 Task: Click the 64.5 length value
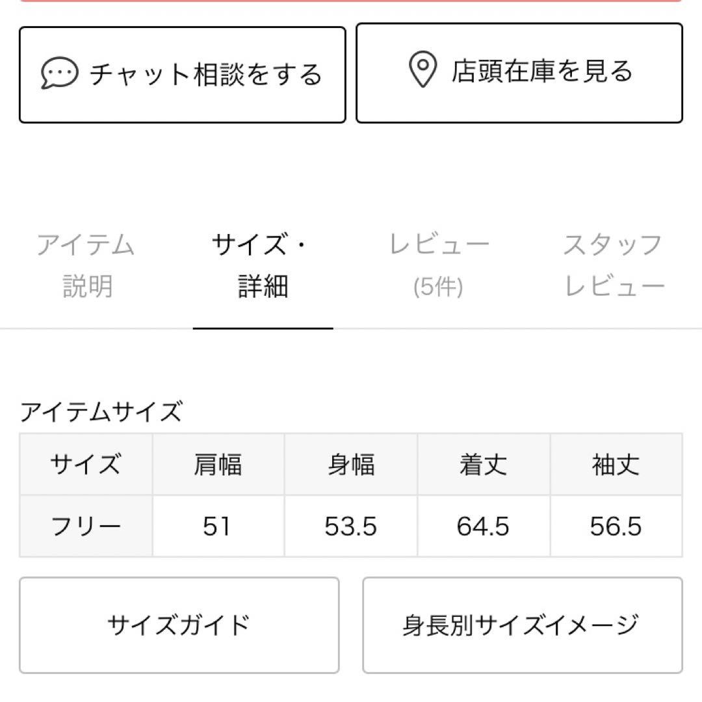tap(483, 526)
